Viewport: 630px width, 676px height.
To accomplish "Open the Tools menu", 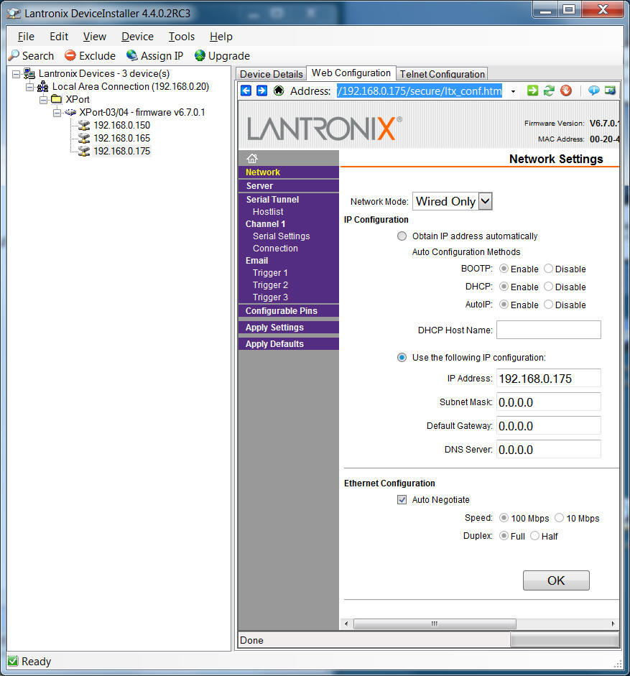I will pyautogui.click(x=182, y=37).
